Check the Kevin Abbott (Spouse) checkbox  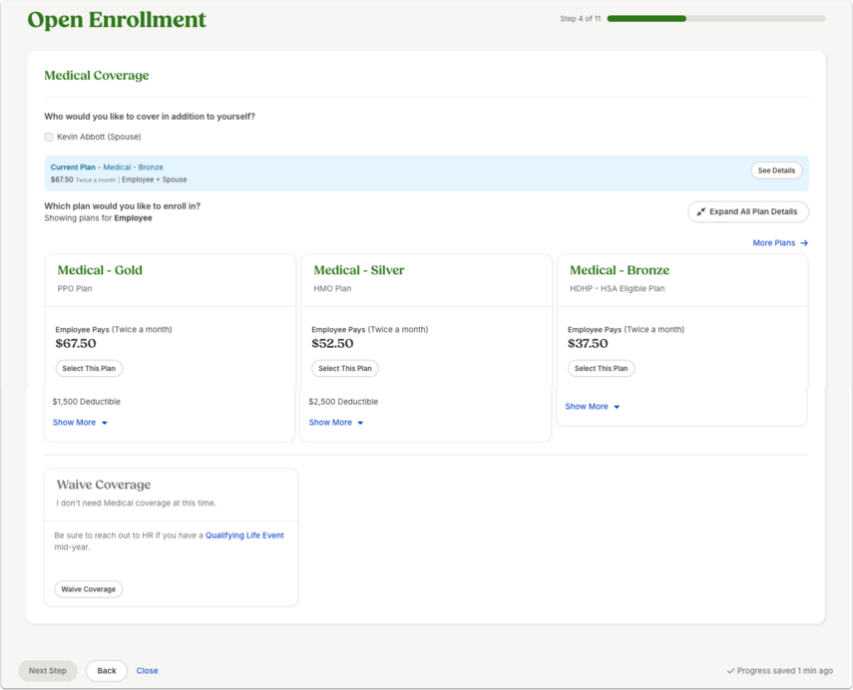pyautogui.click(x=49, y=137)
